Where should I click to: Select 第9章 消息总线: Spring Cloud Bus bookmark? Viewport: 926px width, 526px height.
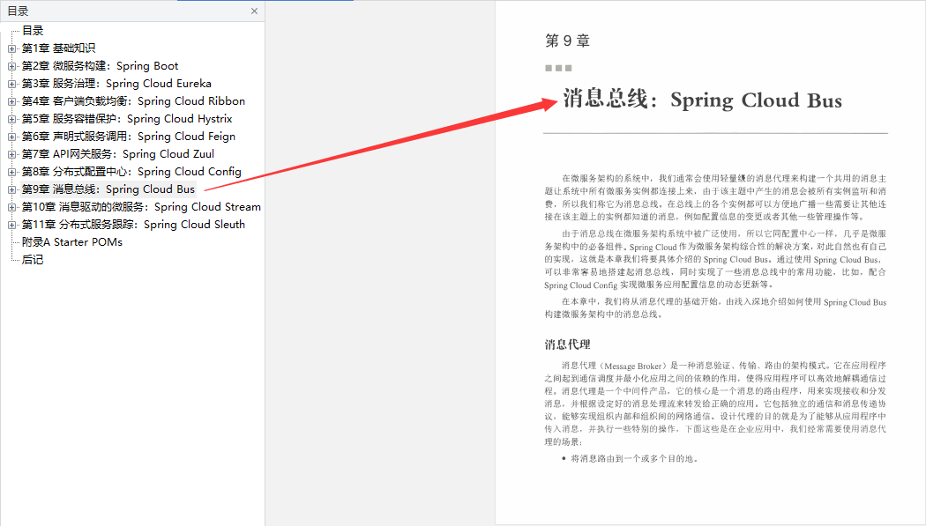click(x=108, y=190)
